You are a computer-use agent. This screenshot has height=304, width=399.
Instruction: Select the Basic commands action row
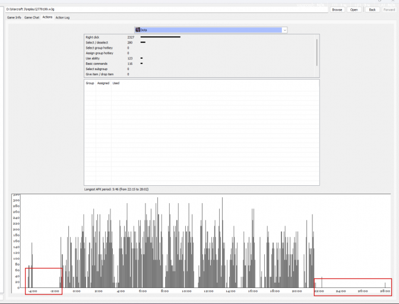point(200,64)
